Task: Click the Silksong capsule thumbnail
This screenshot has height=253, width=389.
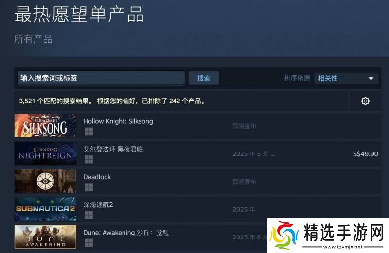Action: tap(45, 126)
